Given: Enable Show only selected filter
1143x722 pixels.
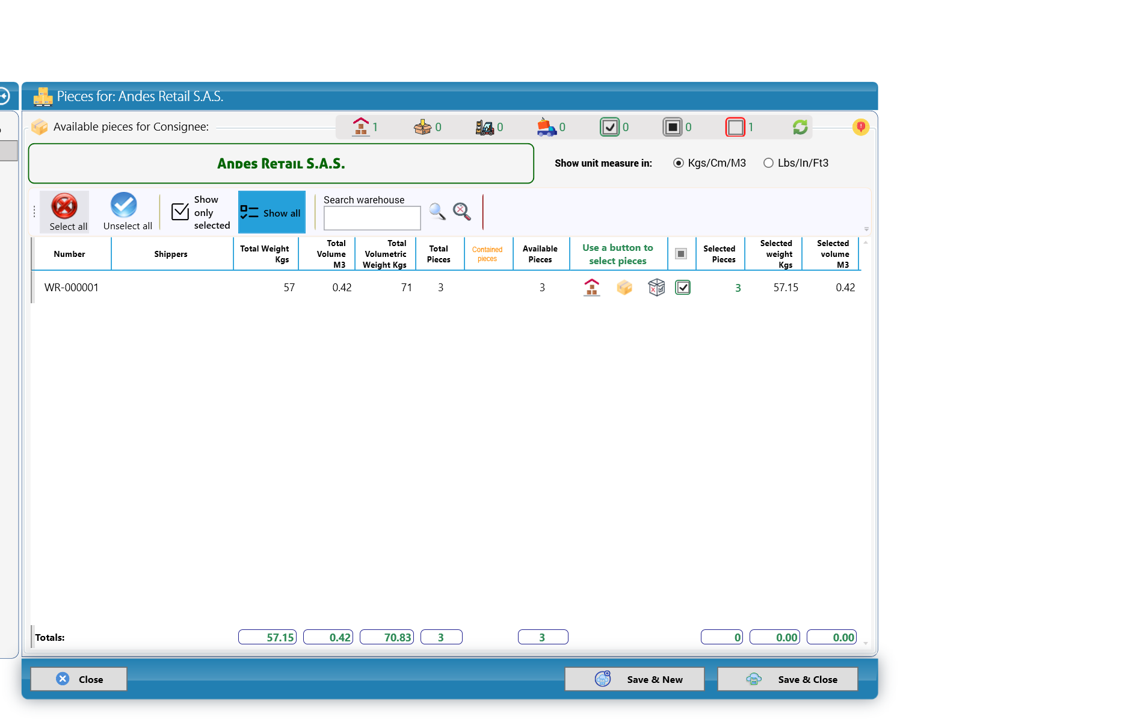Looking at the screenshot, I should click(200, 212).
